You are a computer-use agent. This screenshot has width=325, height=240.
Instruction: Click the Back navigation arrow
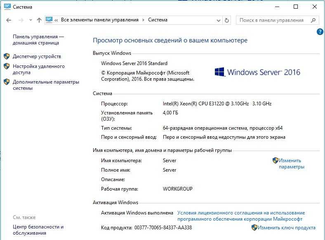point(9,20)
